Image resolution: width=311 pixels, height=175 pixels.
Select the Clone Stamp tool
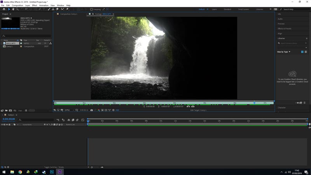53,9
